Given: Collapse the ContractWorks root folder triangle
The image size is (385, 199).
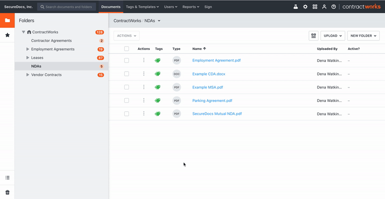Looking at the screenshot, I should (x=24, y=32).
